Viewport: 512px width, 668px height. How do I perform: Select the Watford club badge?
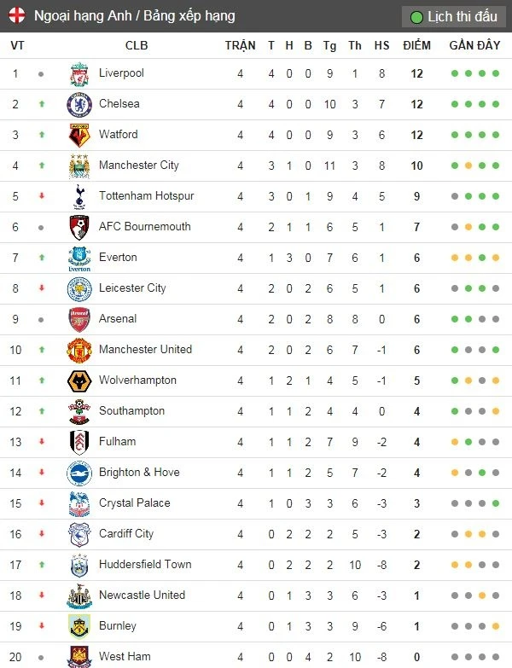coord(79,136)
